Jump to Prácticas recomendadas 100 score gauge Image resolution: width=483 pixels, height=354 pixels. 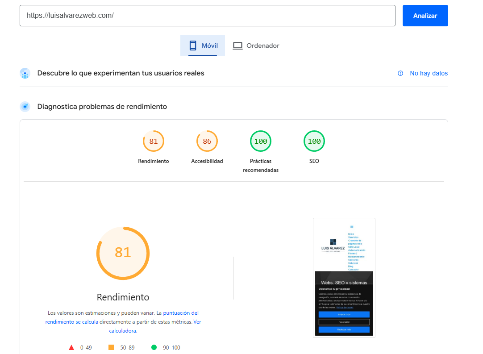pos(261,142)
